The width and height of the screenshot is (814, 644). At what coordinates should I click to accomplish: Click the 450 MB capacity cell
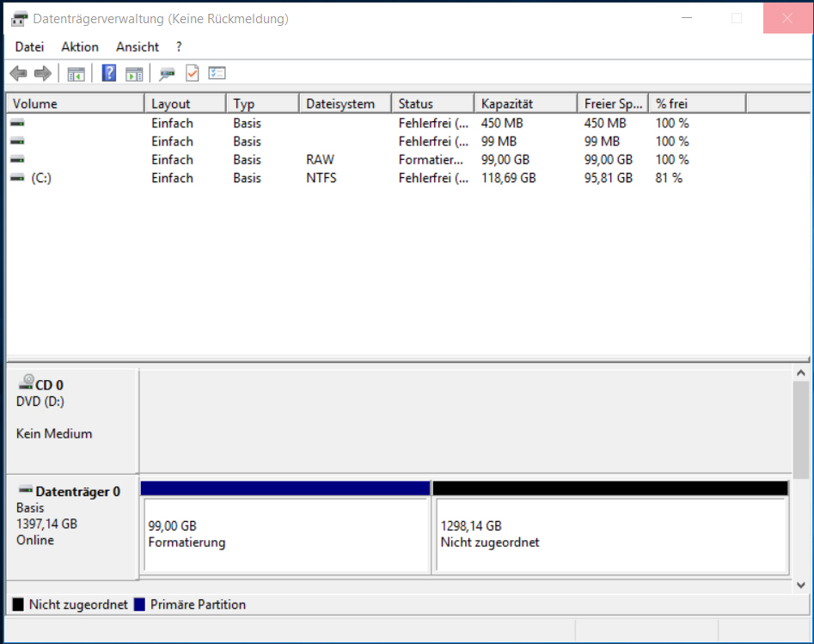[502, 123]
